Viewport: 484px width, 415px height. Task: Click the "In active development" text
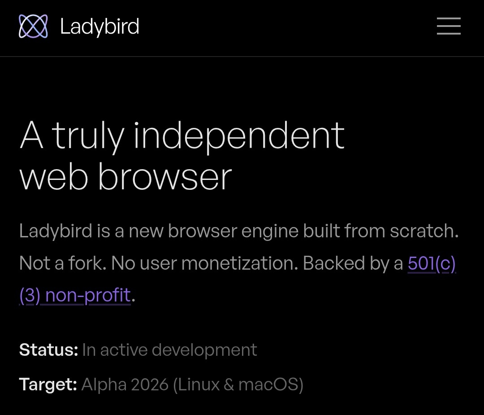(x=169, y=350)
